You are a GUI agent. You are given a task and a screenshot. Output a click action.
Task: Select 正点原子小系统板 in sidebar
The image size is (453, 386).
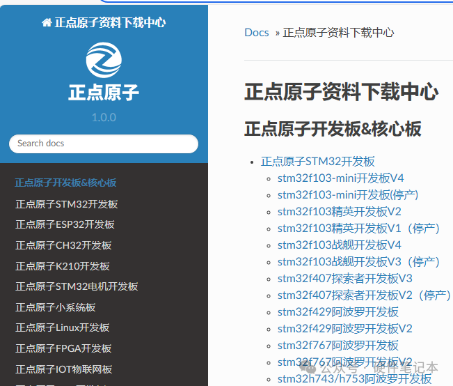(x=56, y=307)
